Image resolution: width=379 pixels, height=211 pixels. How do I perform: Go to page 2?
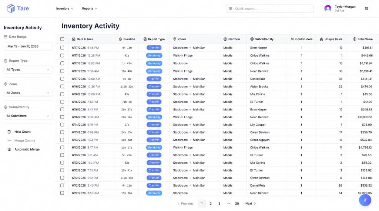[211, 204]
